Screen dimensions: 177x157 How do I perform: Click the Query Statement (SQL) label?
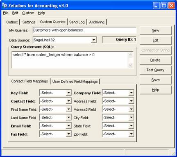(32, 47)
